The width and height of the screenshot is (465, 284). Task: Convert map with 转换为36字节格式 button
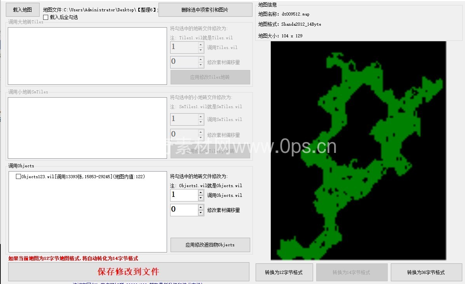click(x=426, y=272)
